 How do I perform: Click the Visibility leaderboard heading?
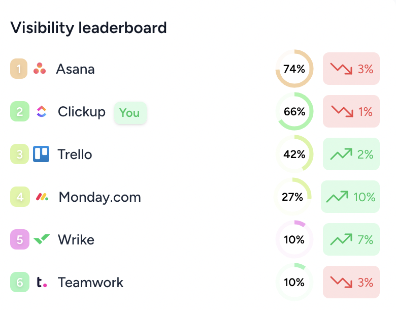[88, 27]
